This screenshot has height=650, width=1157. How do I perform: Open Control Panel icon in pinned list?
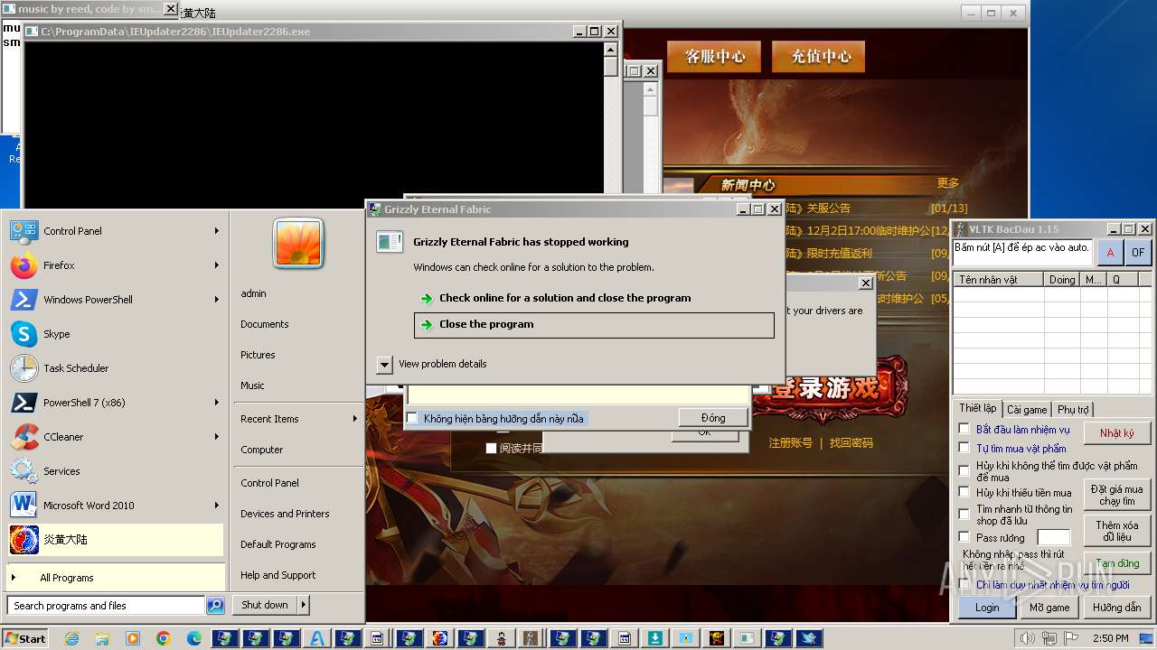coord(24,231)
